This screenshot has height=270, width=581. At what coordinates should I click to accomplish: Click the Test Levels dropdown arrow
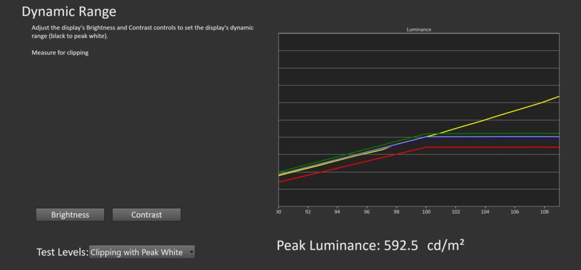coord(191,252)
